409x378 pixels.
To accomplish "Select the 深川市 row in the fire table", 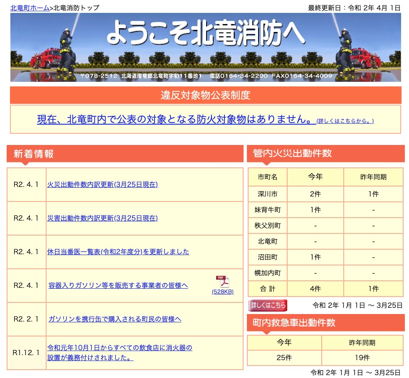I will pos(268,194).
